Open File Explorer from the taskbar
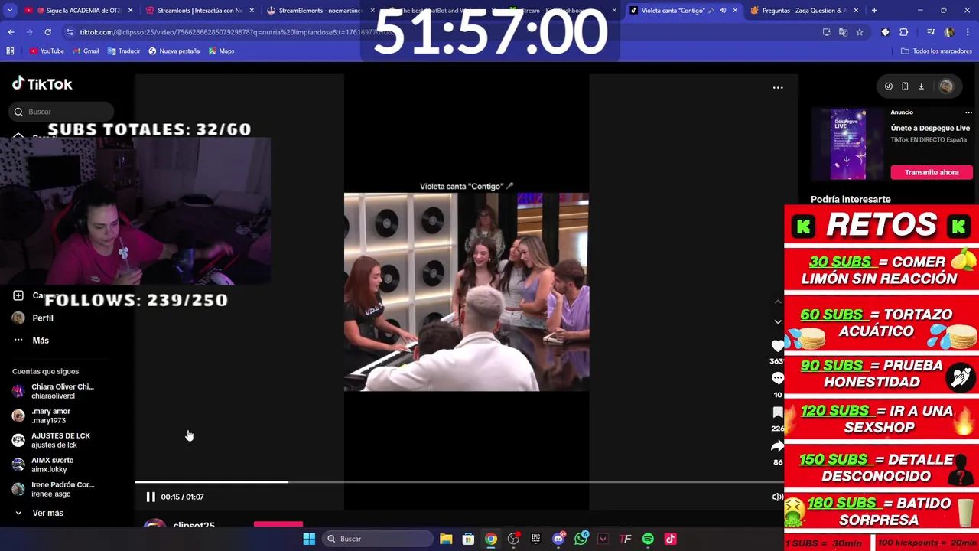Screen dimensions: 979x551 (446, 539)
